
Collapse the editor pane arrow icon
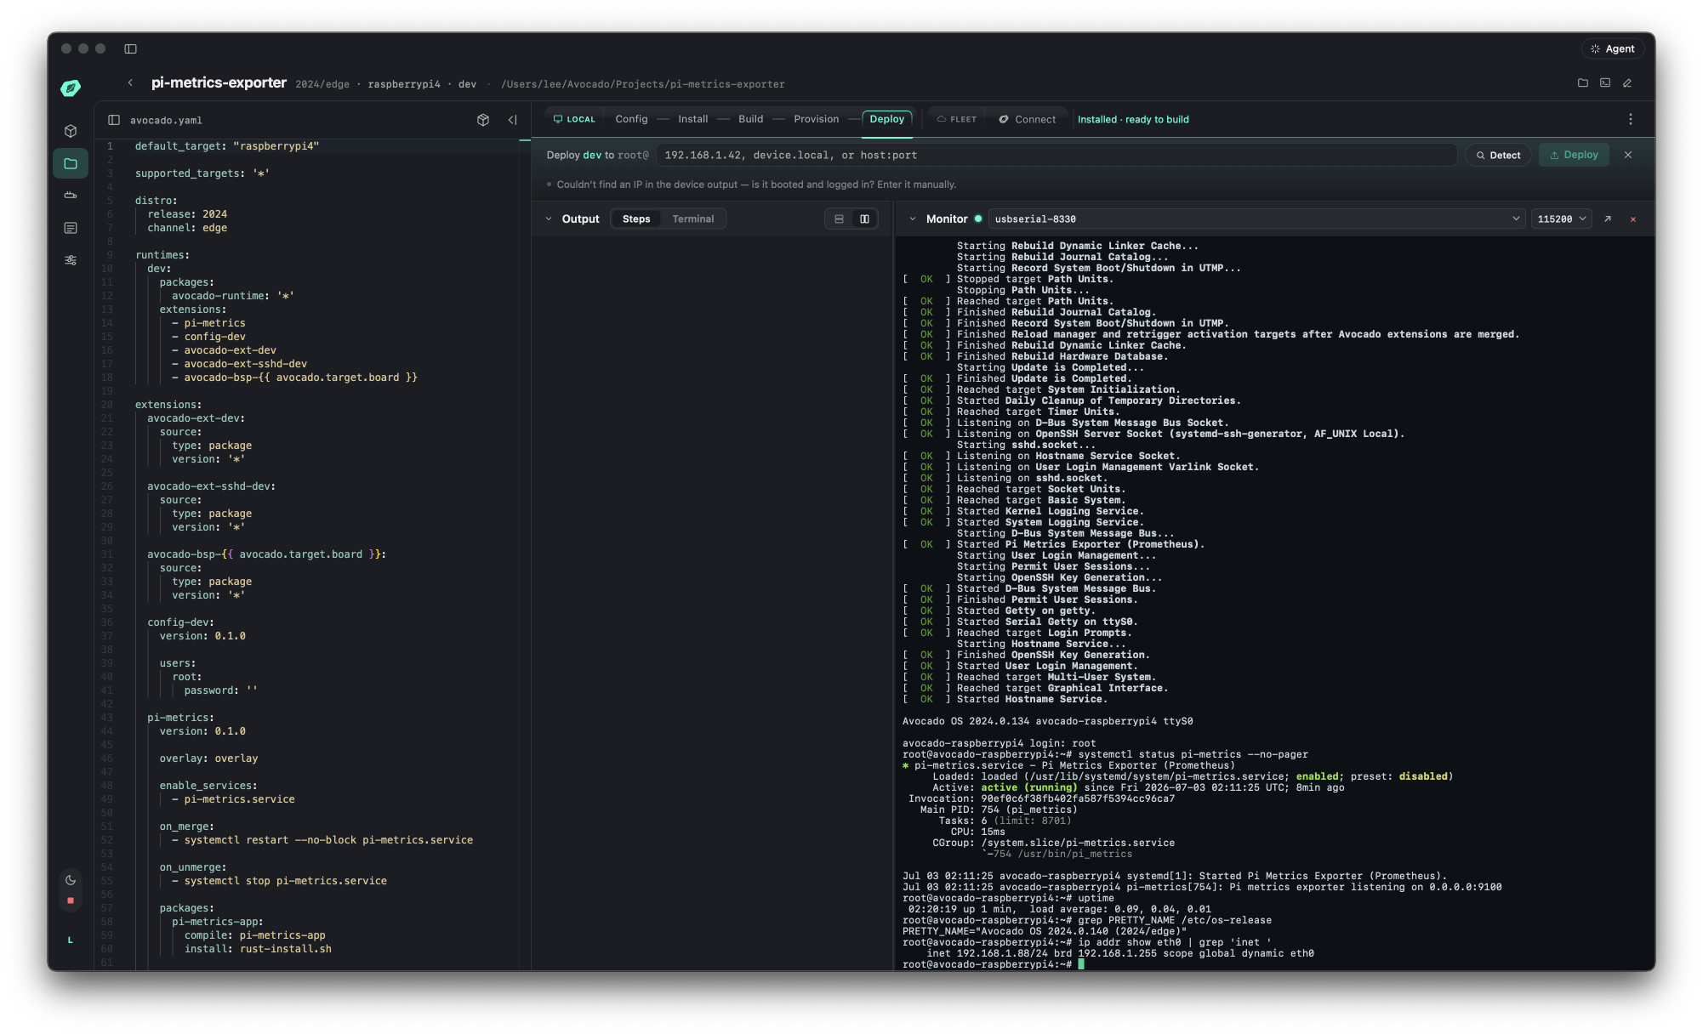pos(512,120)
